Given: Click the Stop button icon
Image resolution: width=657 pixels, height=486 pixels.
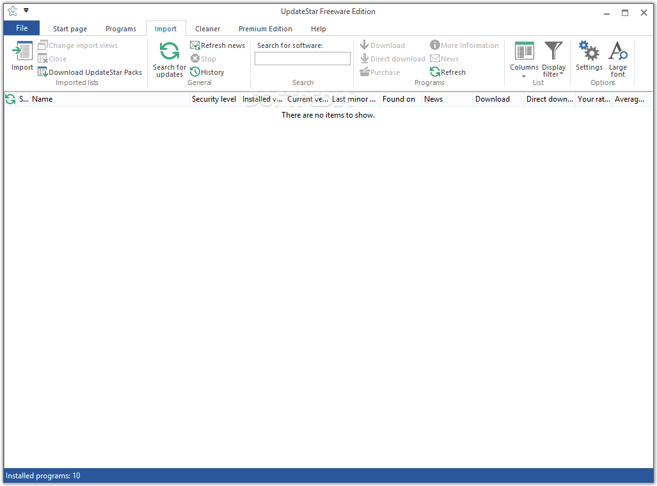Looking at the screenshot, I should (x=195, y=59).
